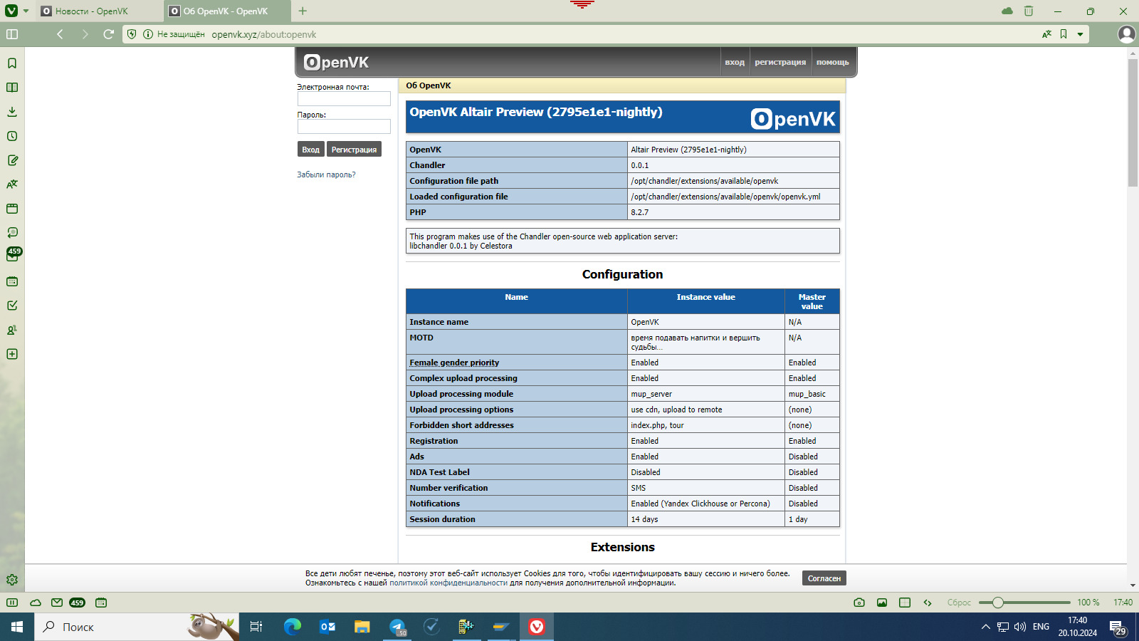Open the Забыли пароль? link

326,174
